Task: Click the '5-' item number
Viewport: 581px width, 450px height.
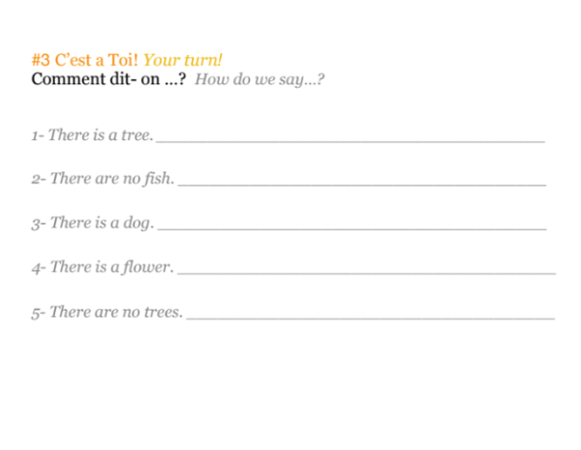Action: coord(39,313)
